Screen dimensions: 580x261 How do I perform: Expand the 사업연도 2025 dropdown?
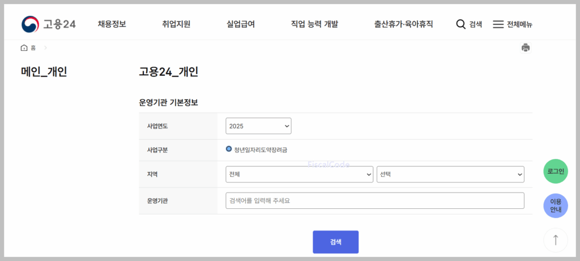pyautogui.click(x=258, y=126)
